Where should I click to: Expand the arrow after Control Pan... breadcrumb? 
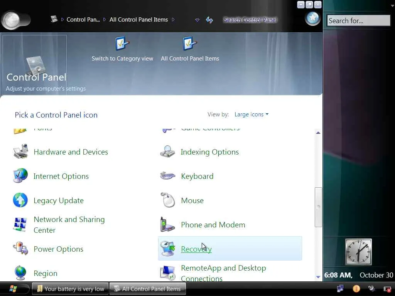coord(105,19)
